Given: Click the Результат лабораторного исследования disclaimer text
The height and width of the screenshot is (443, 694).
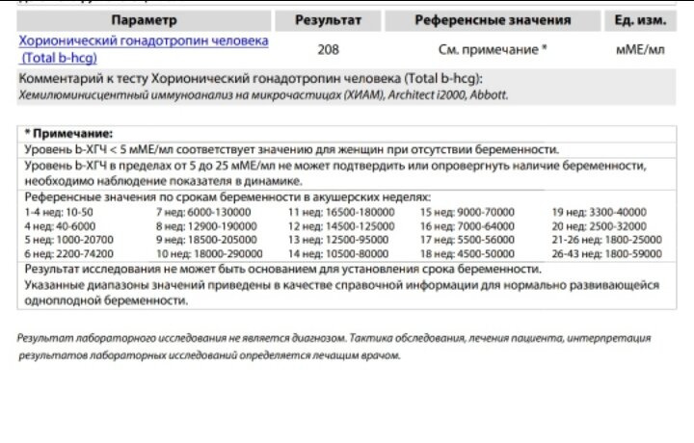Looking at the screenshot, I should 333,347.
